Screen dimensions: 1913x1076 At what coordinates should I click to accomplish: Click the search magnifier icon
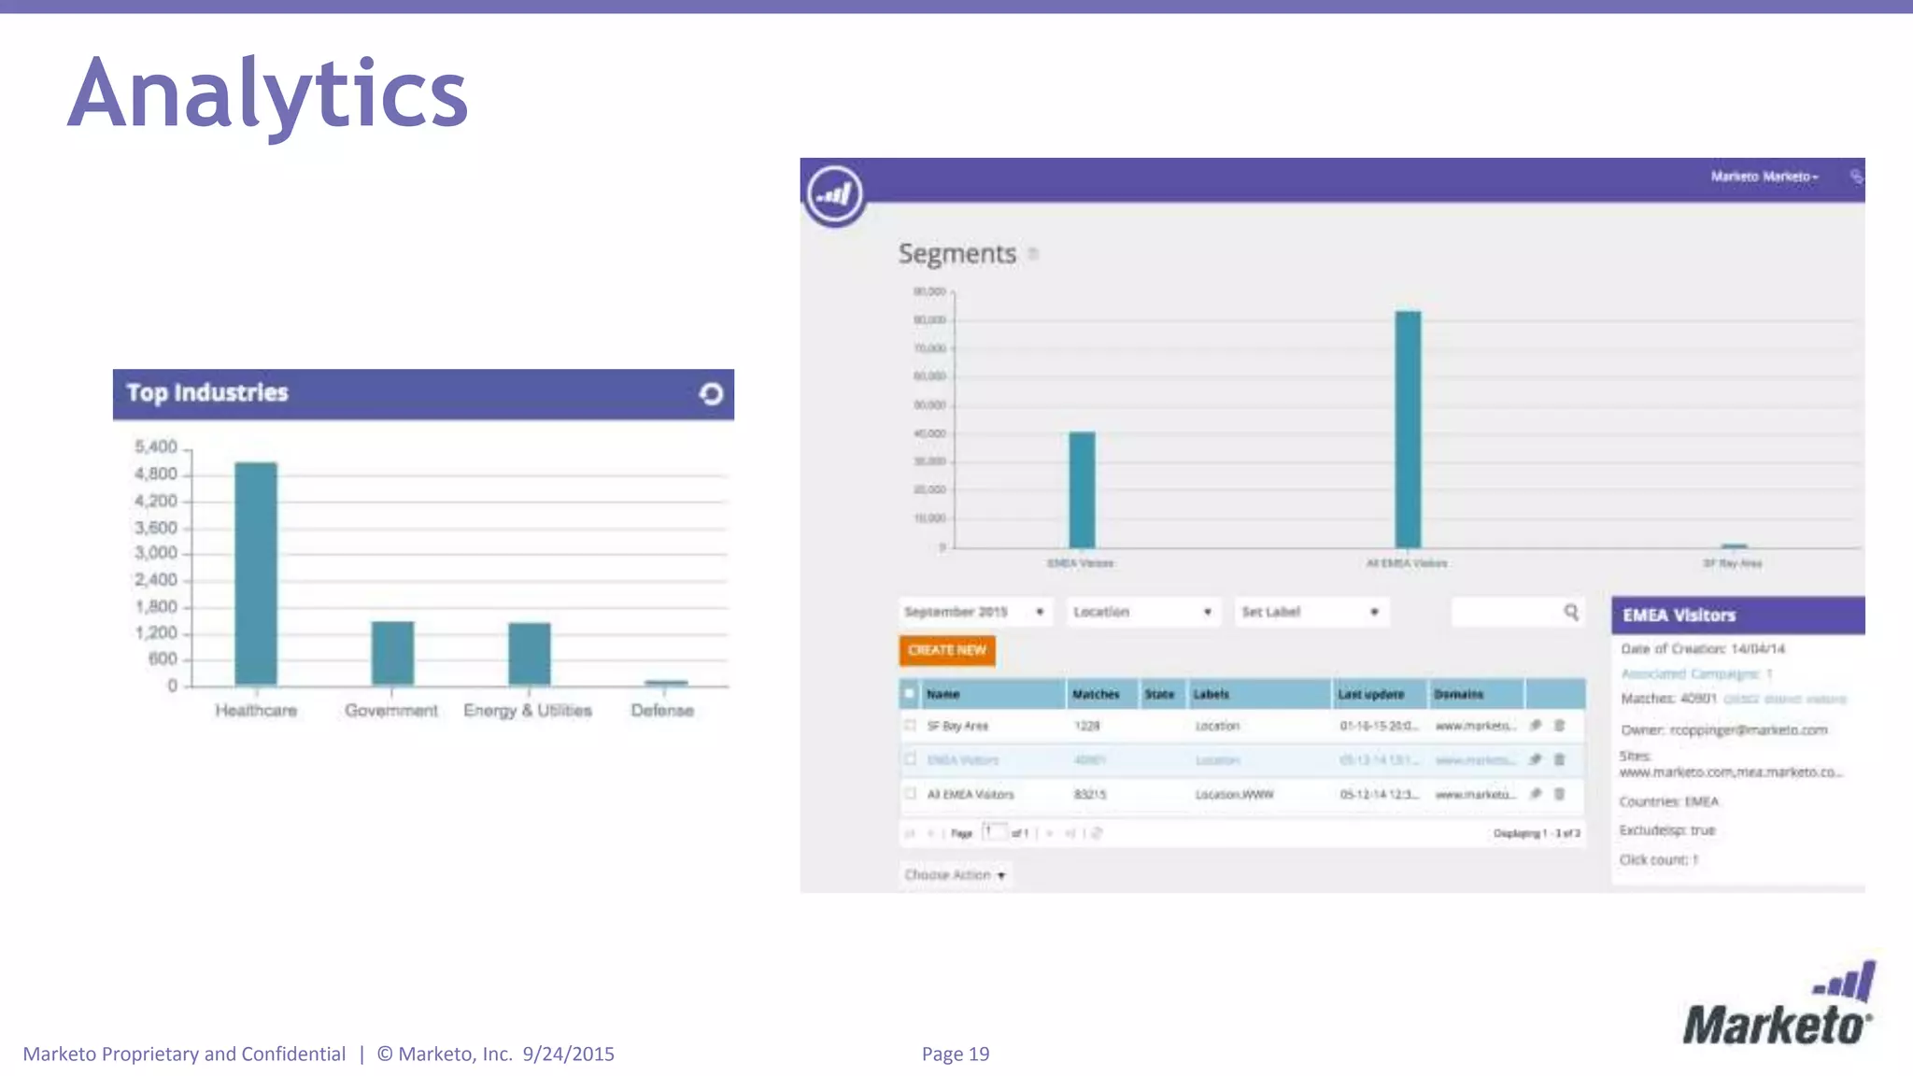click(x=1571, y=612)
